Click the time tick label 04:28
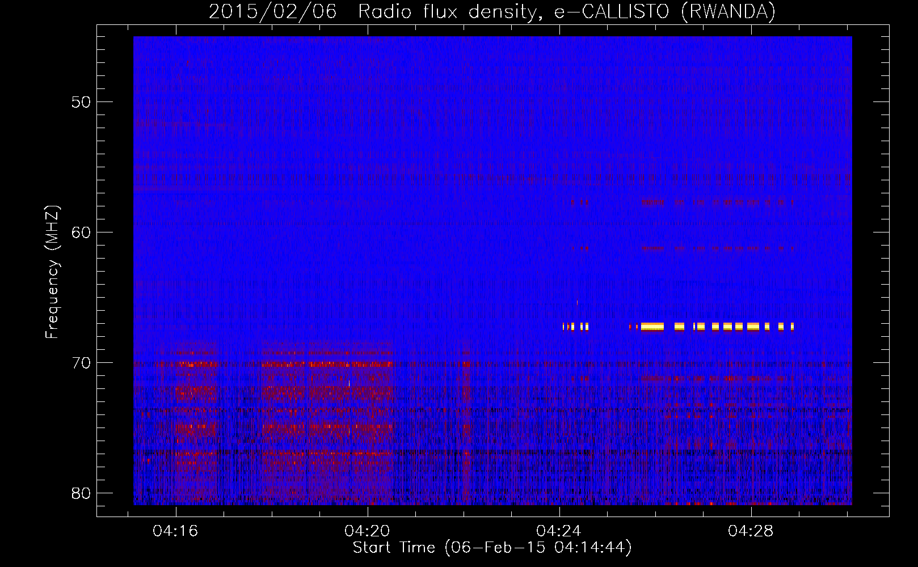The width and height of the screenshot is (918, 567). pos(751,531)
